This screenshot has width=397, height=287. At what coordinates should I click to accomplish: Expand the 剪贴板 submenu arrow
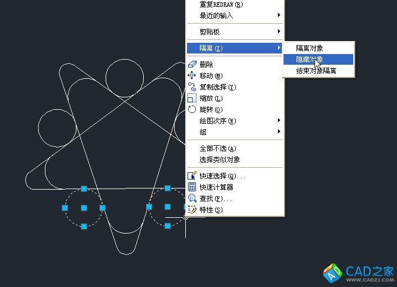pos(279,32)
